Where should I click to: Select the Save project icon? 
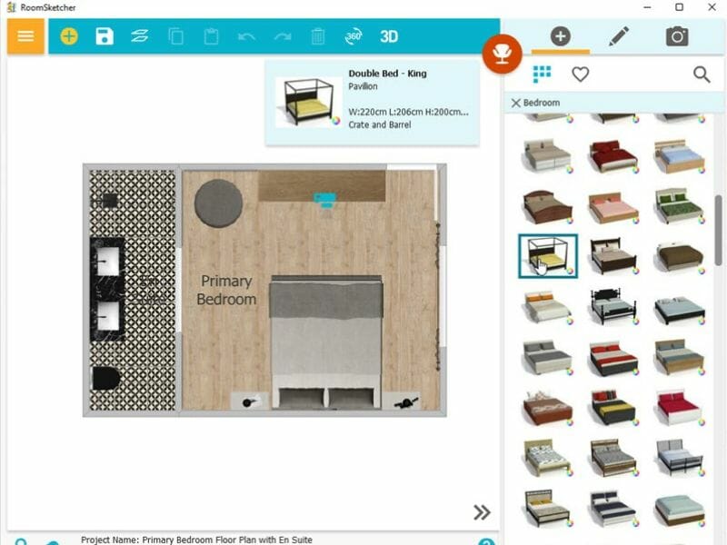(x=103, y=37)
